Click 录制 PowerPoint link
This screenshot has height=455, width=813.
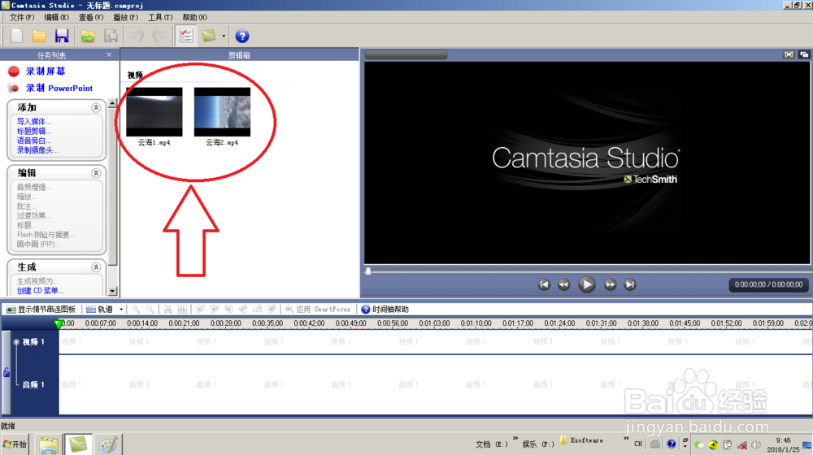tap(59, 88)
